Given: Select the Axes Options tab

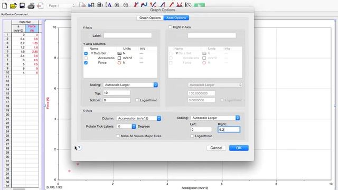Looking at the screenshot, I should [176, 17].
